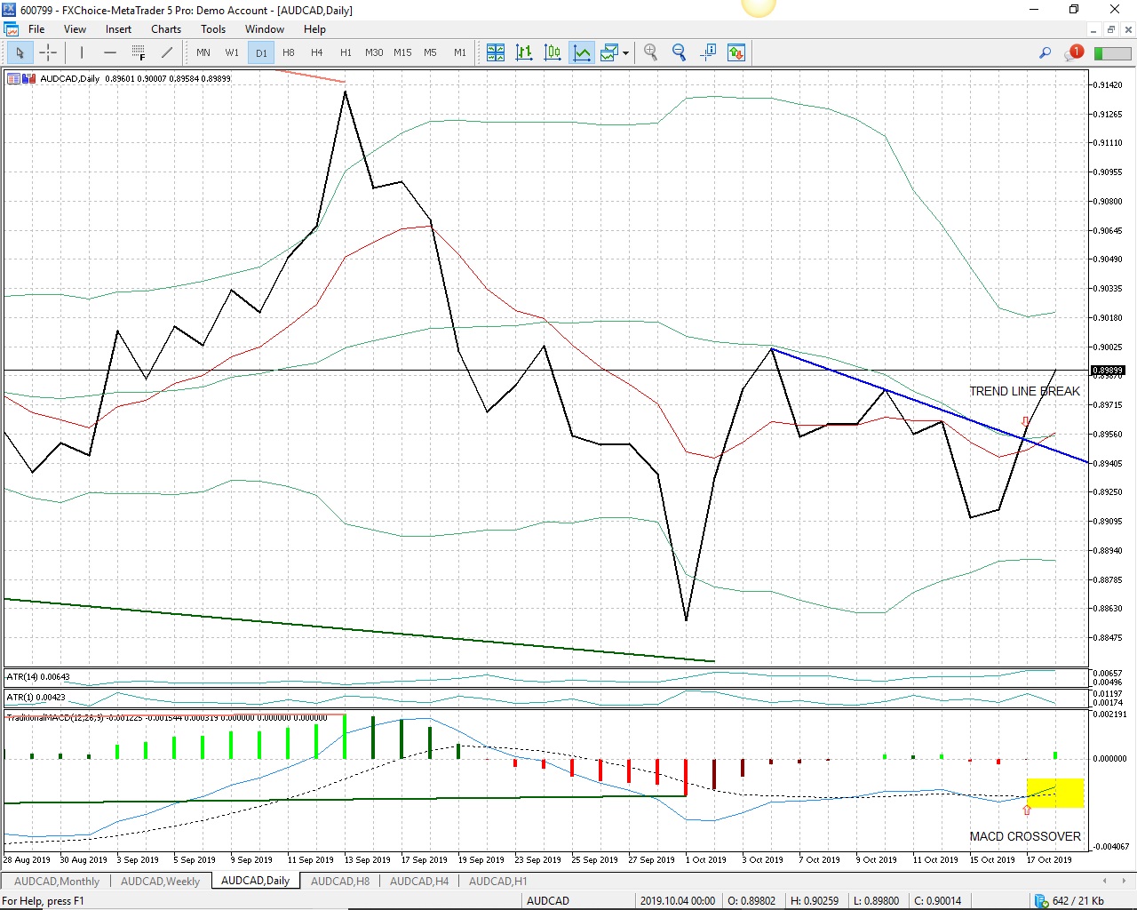This screenshot has height=910, width=1137.
Task: Switch to the H1 timeframe
Action: pos(346,52)
